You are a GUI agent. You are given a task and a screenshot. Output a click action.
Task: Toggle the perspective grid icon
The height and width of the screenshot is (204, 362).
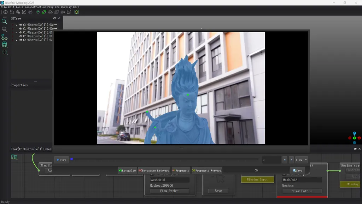(4, 45)
